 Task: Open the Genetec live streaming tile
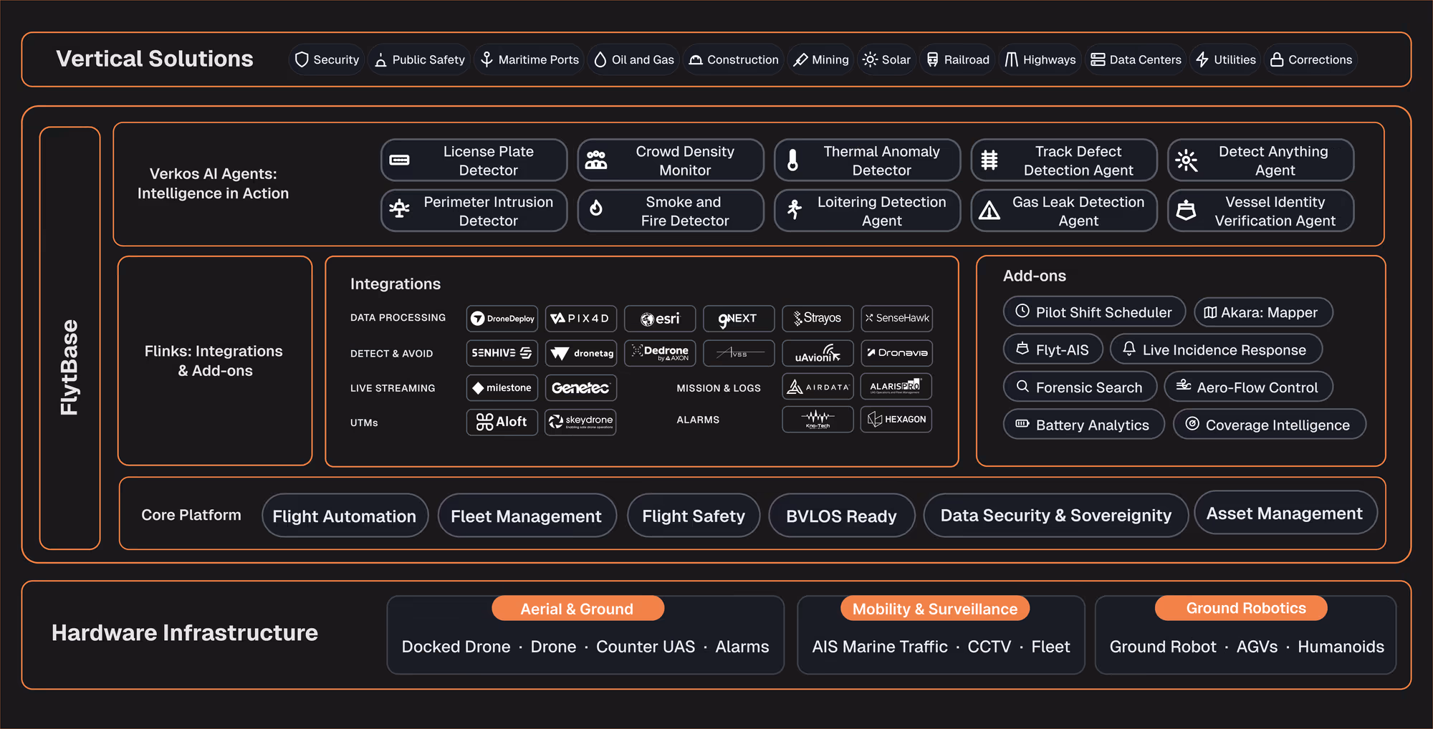581,387
